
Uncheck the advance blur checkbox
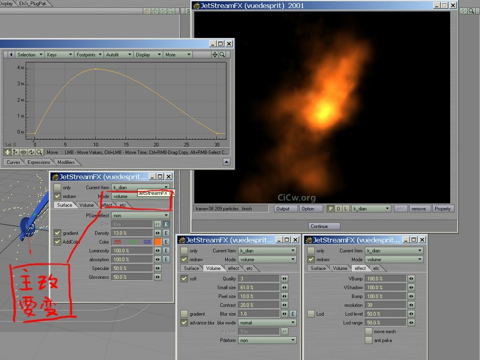click(x=184, y=322)
